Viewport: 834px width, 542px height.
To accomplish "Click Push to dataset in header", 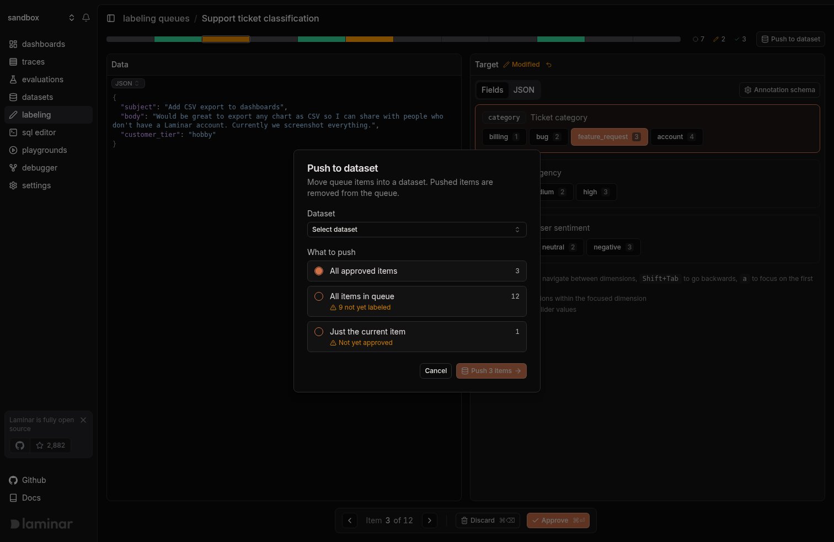I will coord(790,39).
